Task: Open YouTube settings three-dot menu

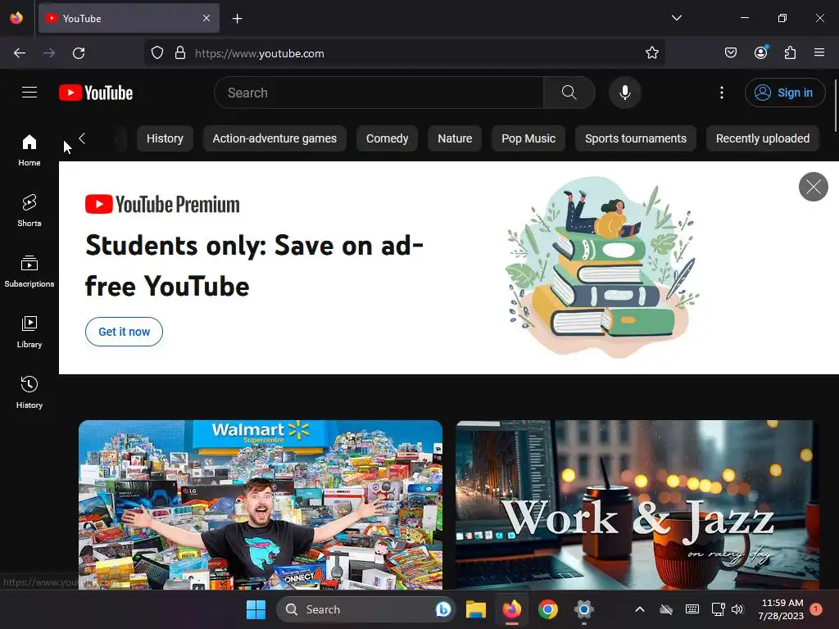Action: point(722,93)
